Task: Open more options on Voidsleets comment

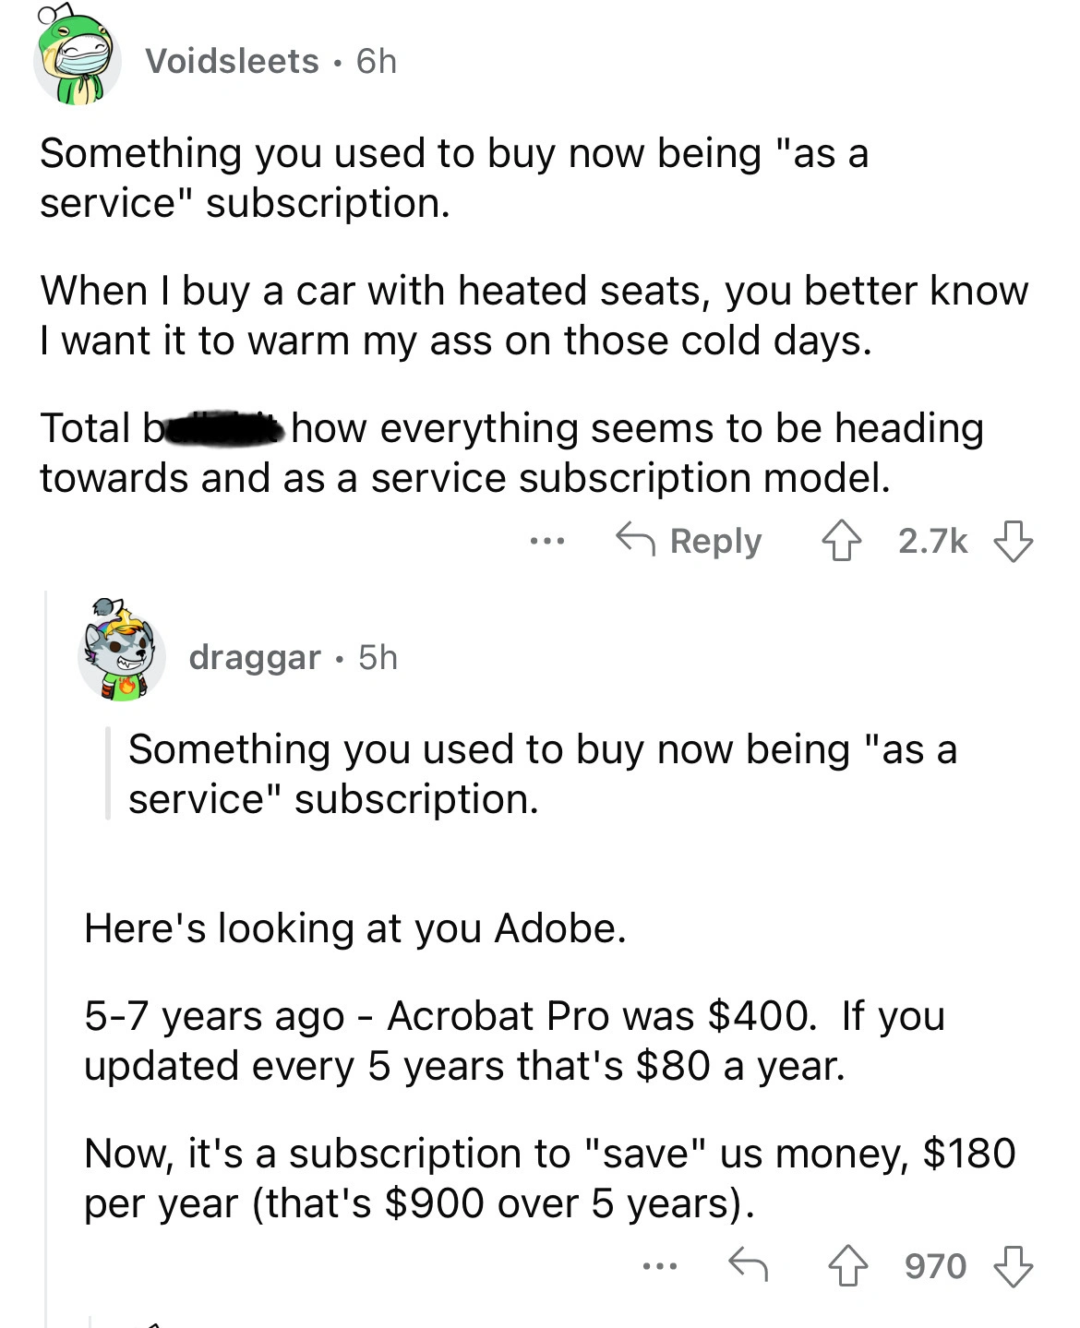Action: coord(547,541)
